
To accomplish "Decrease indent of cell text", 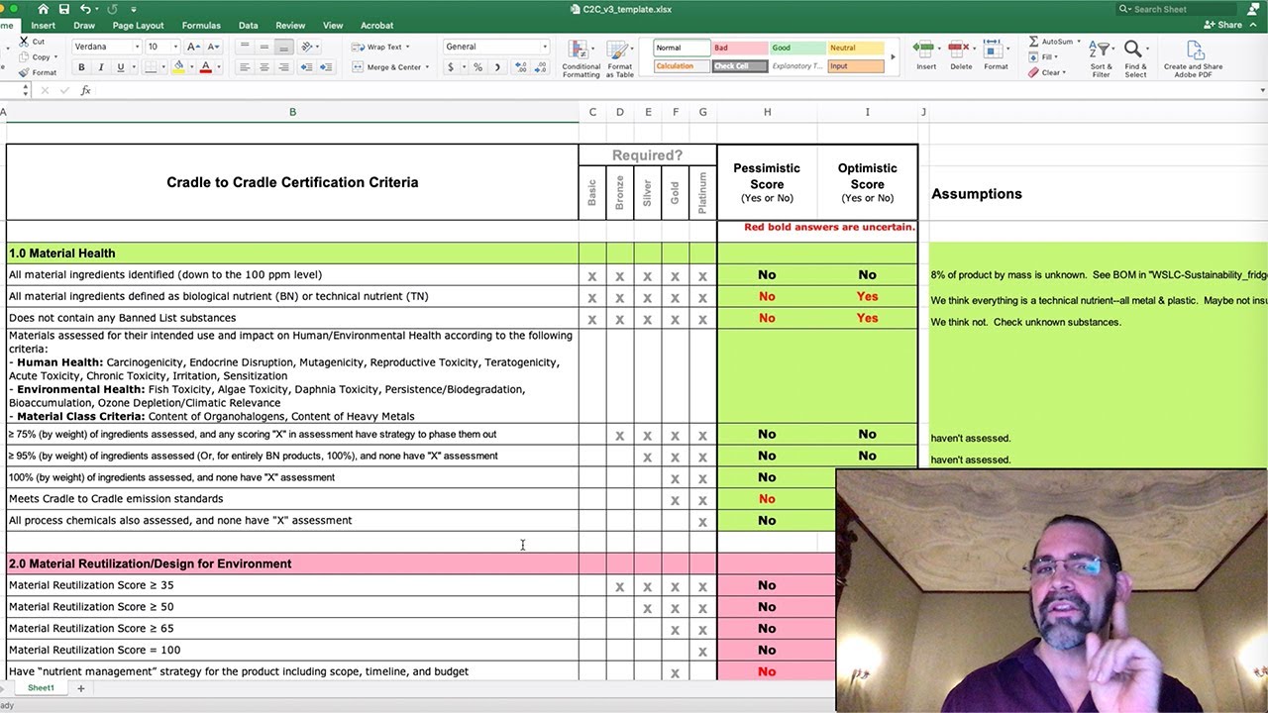I will coord(308,67).
